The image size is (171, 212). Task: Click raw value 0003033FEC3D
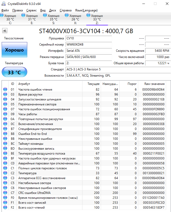pyautogui.click(x=154, y=202)
